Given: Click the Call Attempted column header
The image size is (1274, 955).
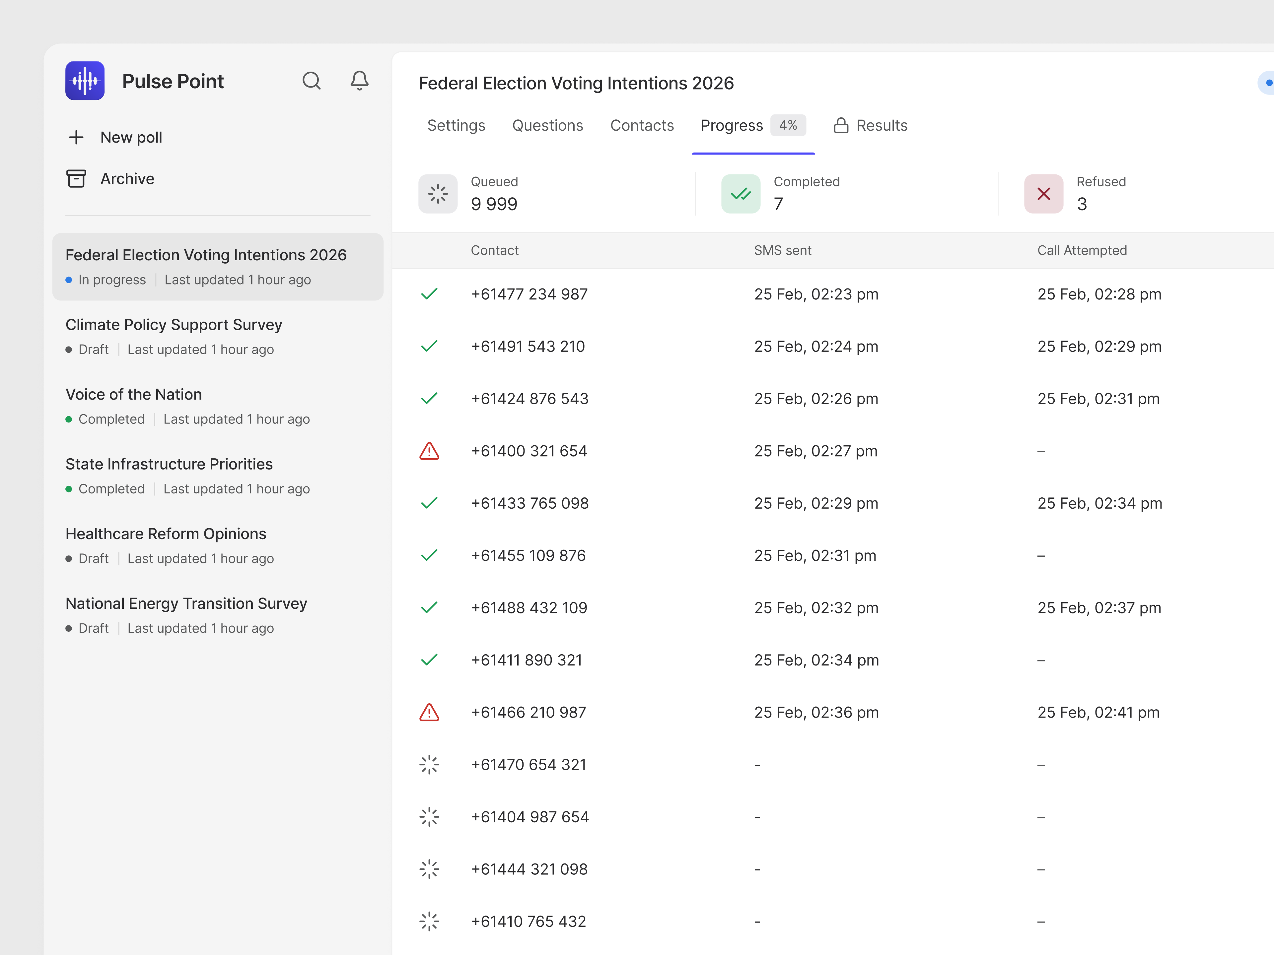Looking at the screenshot, I should pos(1082,250).
